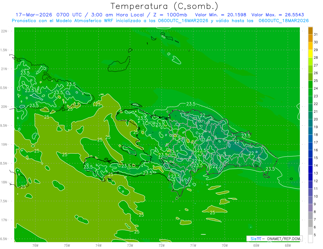Click the legend label '19'

(x=316, y=127)
